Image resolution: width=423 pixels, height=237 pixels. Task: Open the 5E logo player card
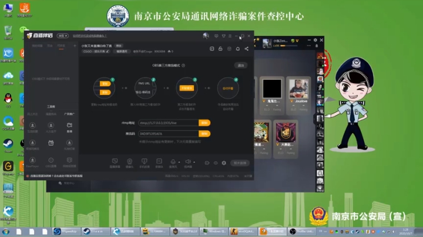286,138
